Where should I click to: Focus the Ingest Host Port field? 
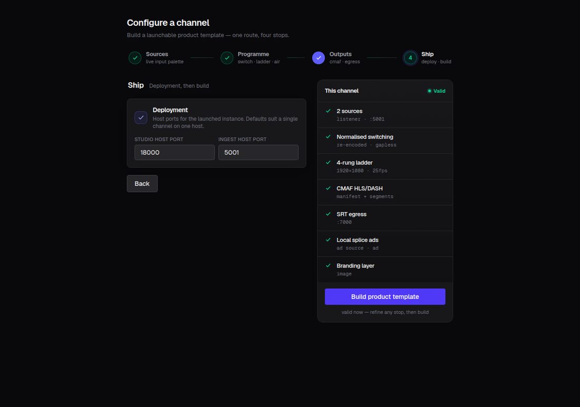click(258, 153)
